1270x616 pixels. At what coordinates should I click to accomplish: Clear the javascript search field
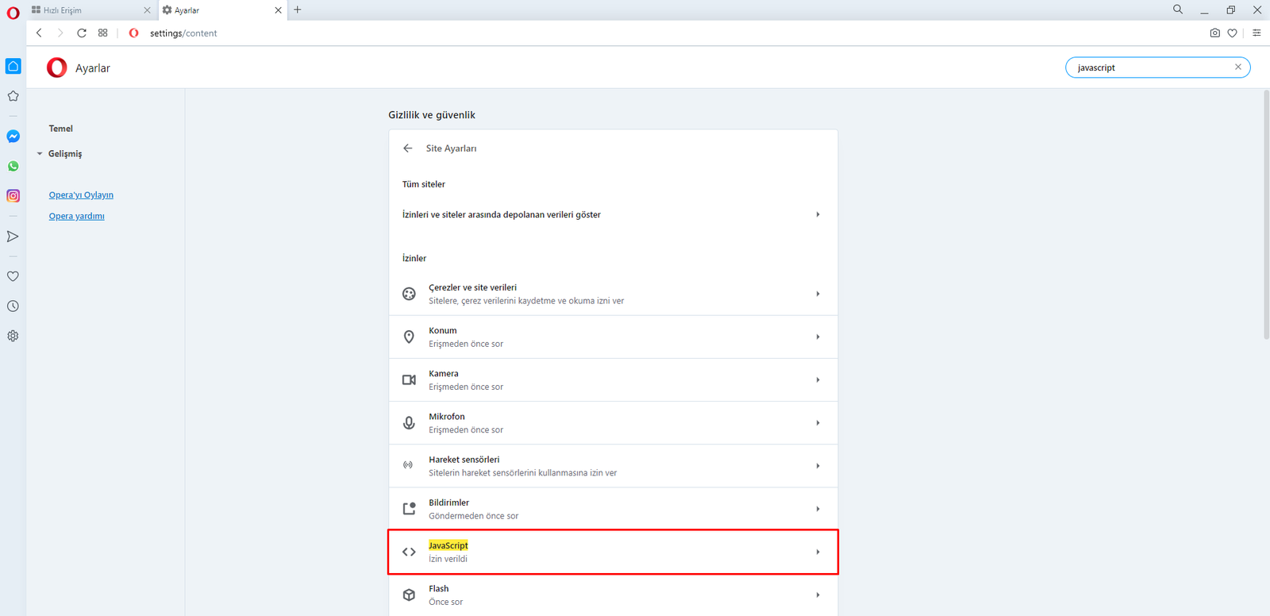click(1237, 67)
